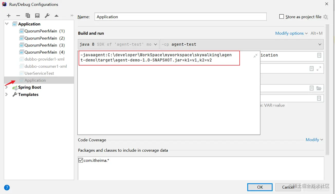Expand the Templates tree node
This screenshot has width=335, height=194.
(x=7, y=94)
